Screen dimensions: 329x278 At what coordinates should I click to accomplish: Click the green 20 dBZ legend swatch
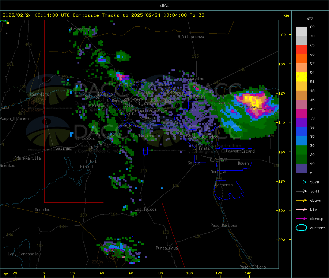[301, 150]
